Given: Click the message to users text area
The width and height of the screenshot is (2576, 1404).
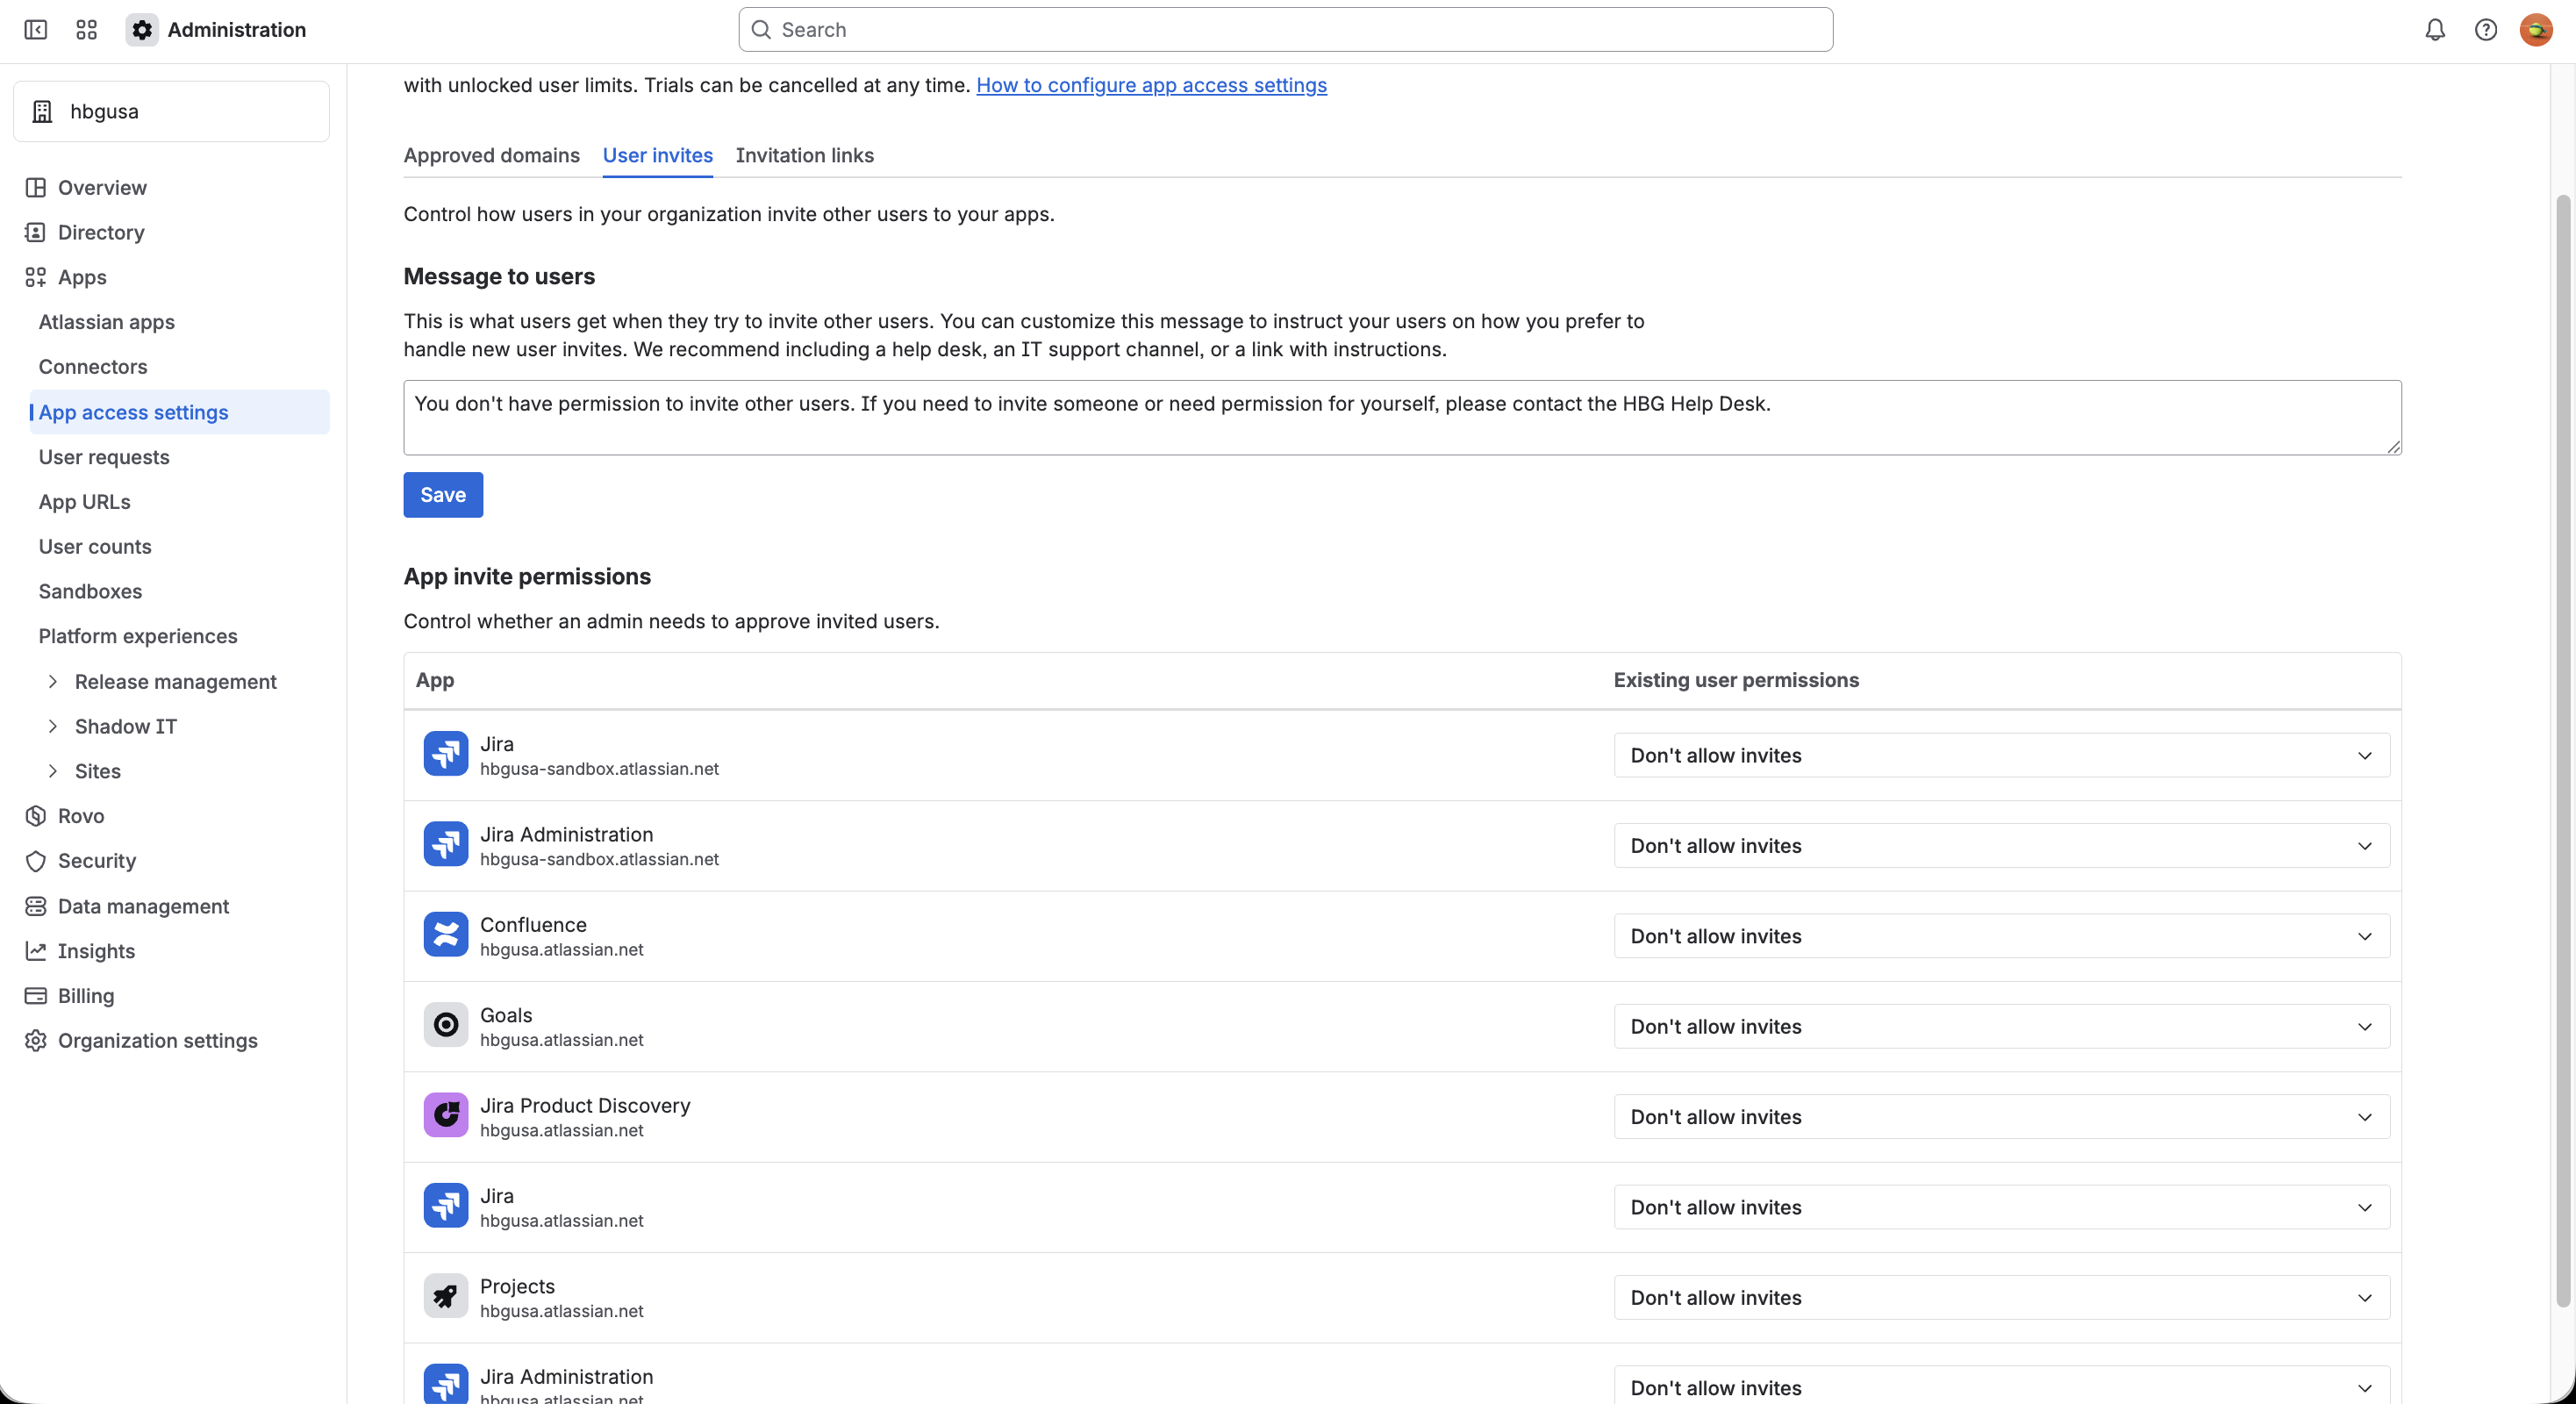Looking at the screenshot, I should [1402, 417].
